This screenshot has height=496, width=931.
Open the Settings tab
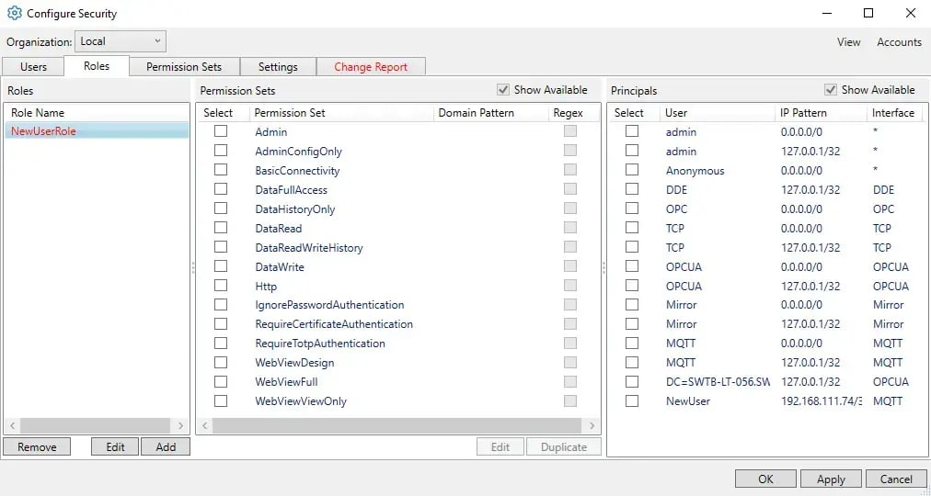coord(278,67)
